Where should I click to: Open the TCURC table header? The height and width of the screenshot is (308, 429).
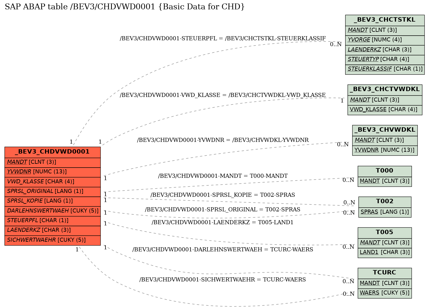coord(385,273)
